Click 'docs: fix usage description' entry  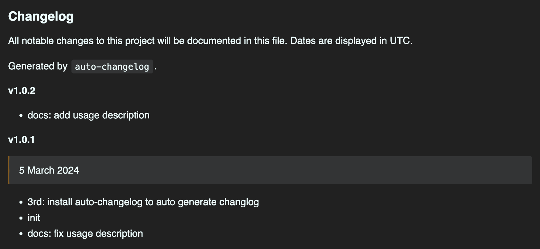85,234
